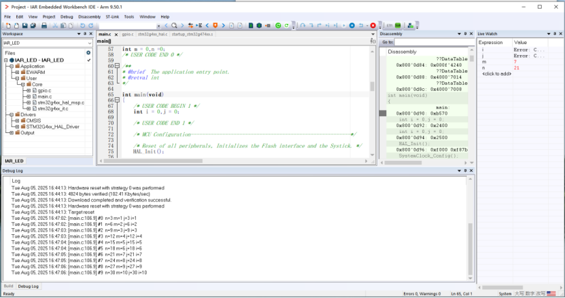Viewport: 565px width, 298px height.
Task: Save the current file via toolbar
Action: click(24, 26)
